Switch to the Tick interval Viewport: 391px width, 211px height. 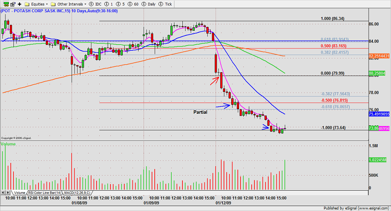(165, 4)
